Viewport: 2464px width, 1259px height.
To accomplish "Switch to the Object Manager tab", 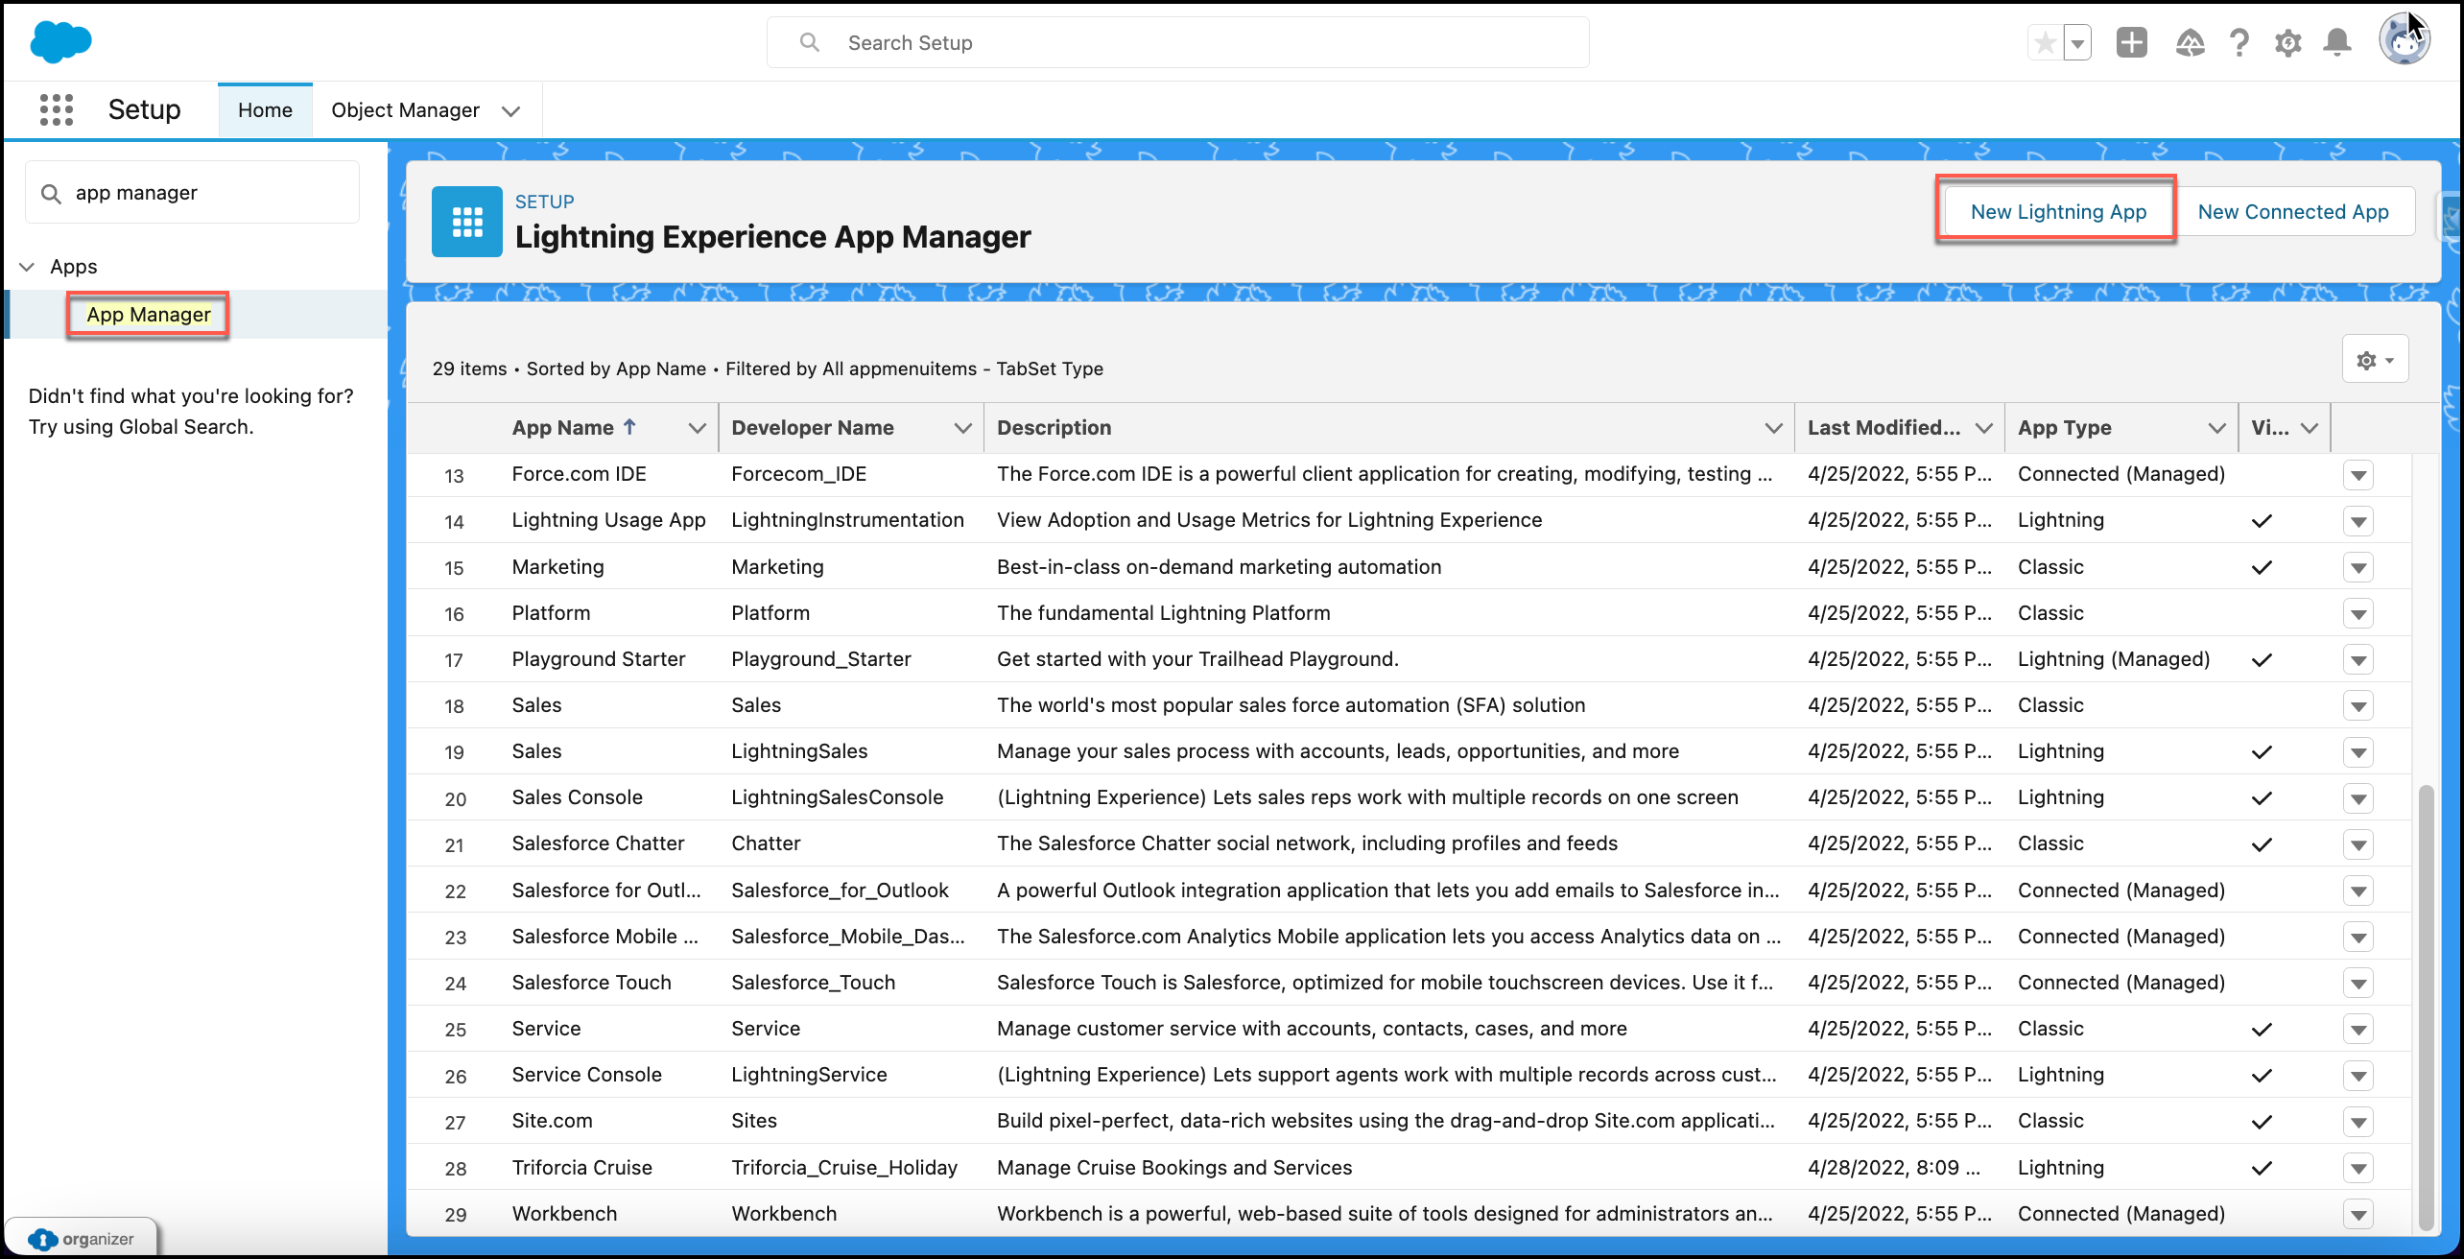I will click(405, 110).
